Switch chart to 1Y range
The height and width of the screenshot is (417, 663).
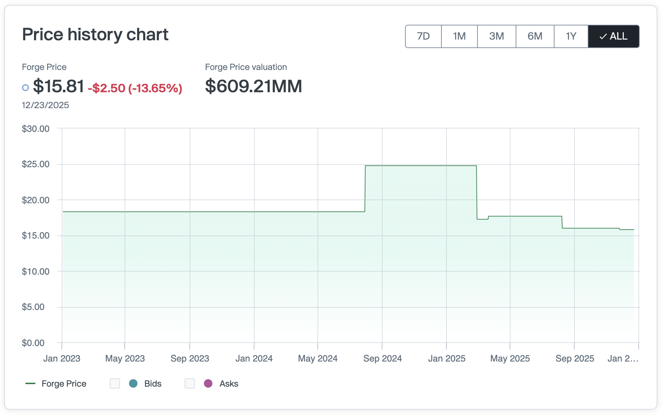point(571,36)
